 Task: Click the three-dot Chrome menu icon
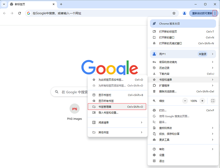pyautogui.click(x=215, y=13)
